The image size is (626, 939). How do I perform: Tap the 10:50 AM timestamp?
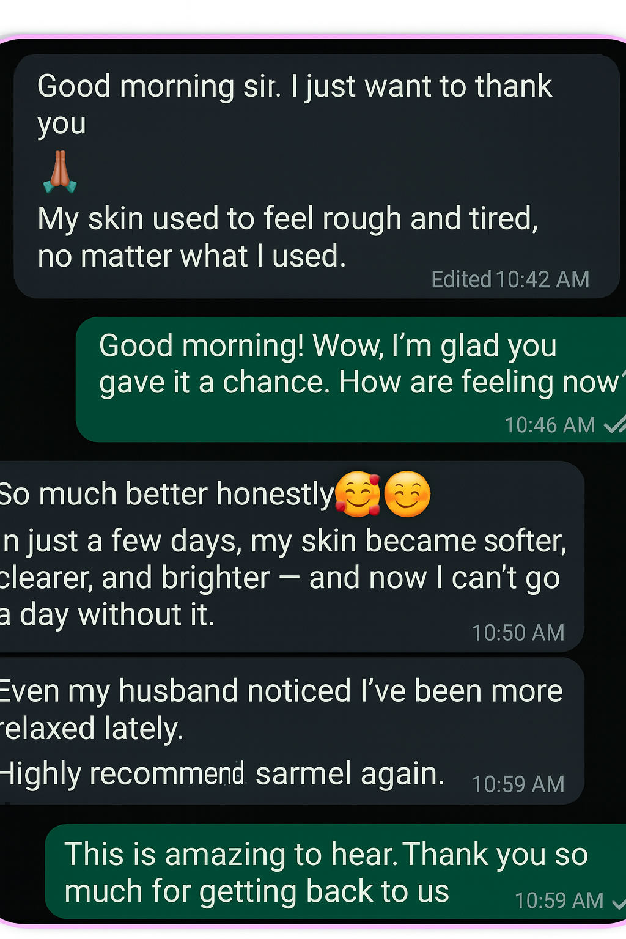click(x=518, y=633)
